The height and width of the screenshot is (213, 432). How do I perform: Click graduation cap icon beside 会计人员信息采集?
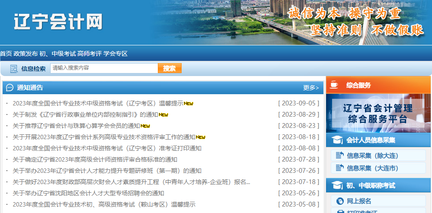[x=337, y=140]
